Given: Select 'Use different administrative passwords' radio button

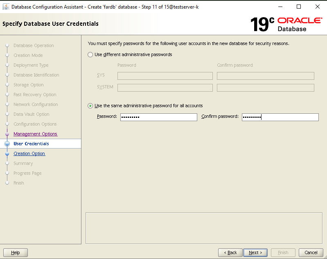Looking at the screenshot, I should [90, 55].
